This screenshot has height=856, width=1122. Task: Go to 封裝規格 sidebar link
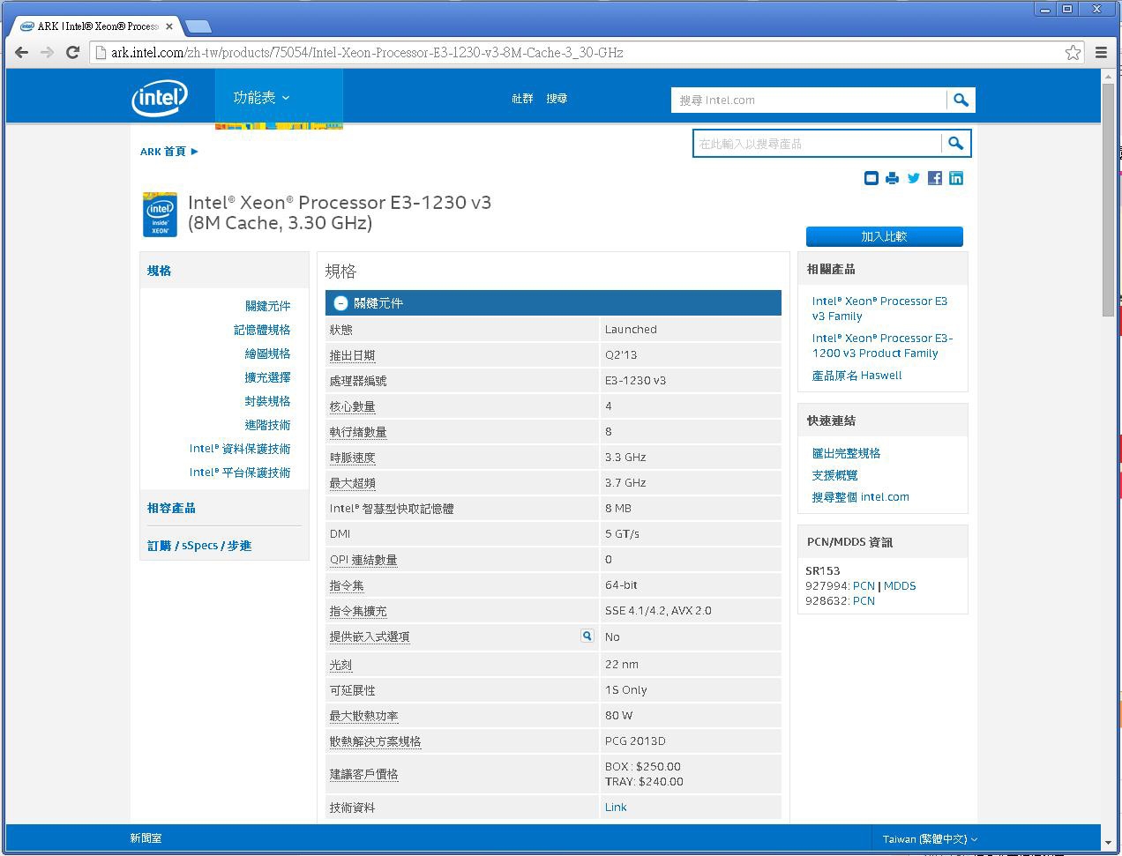[x=267, y=401]
